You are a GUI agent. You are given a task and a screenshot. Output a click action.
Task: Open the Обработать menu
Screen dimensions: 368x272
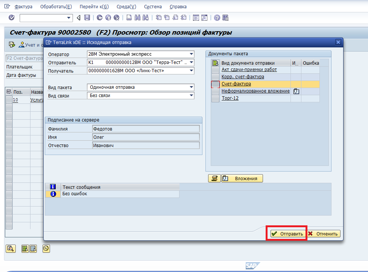56,7
